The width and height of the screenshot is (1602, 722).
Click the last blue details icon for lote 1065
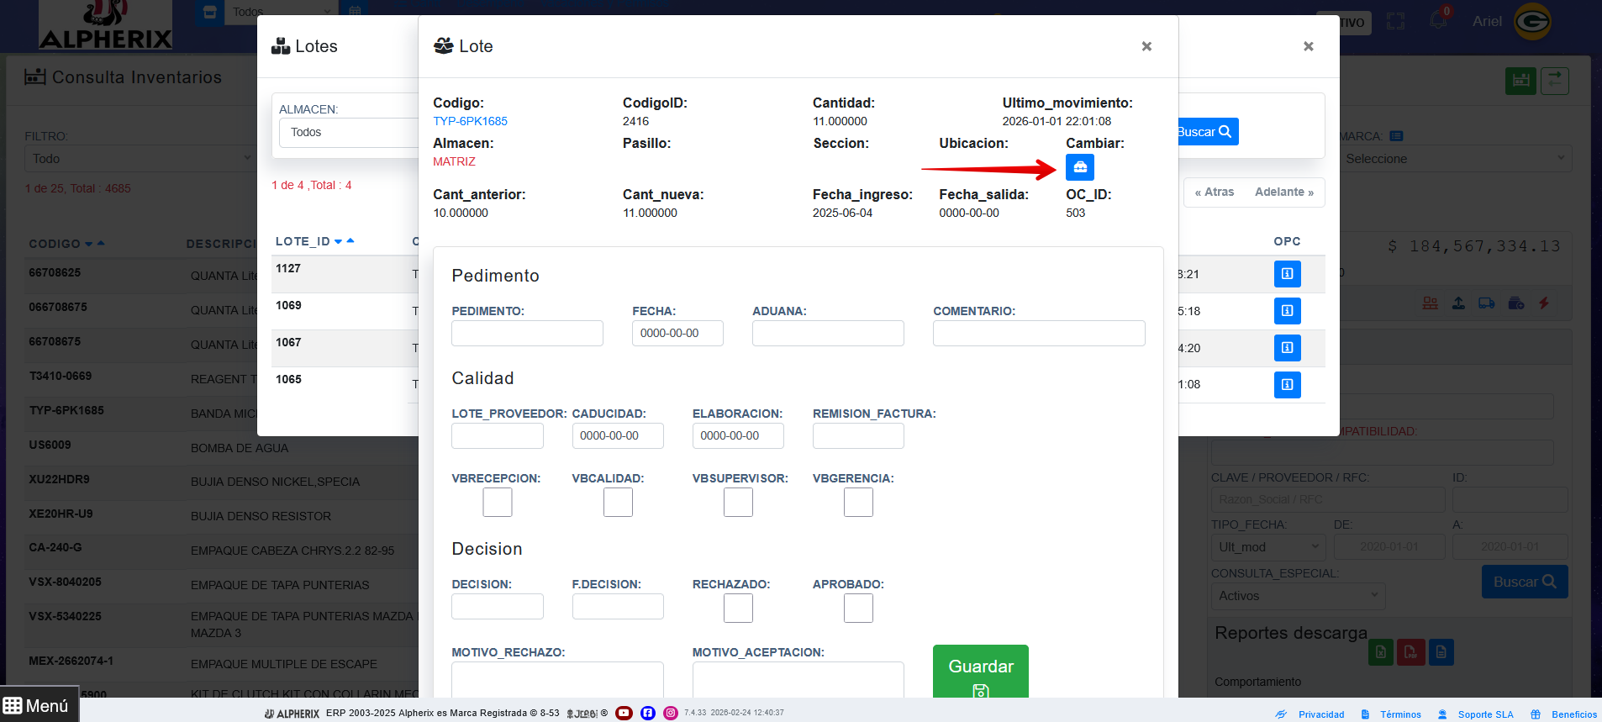click(1287, 385)
